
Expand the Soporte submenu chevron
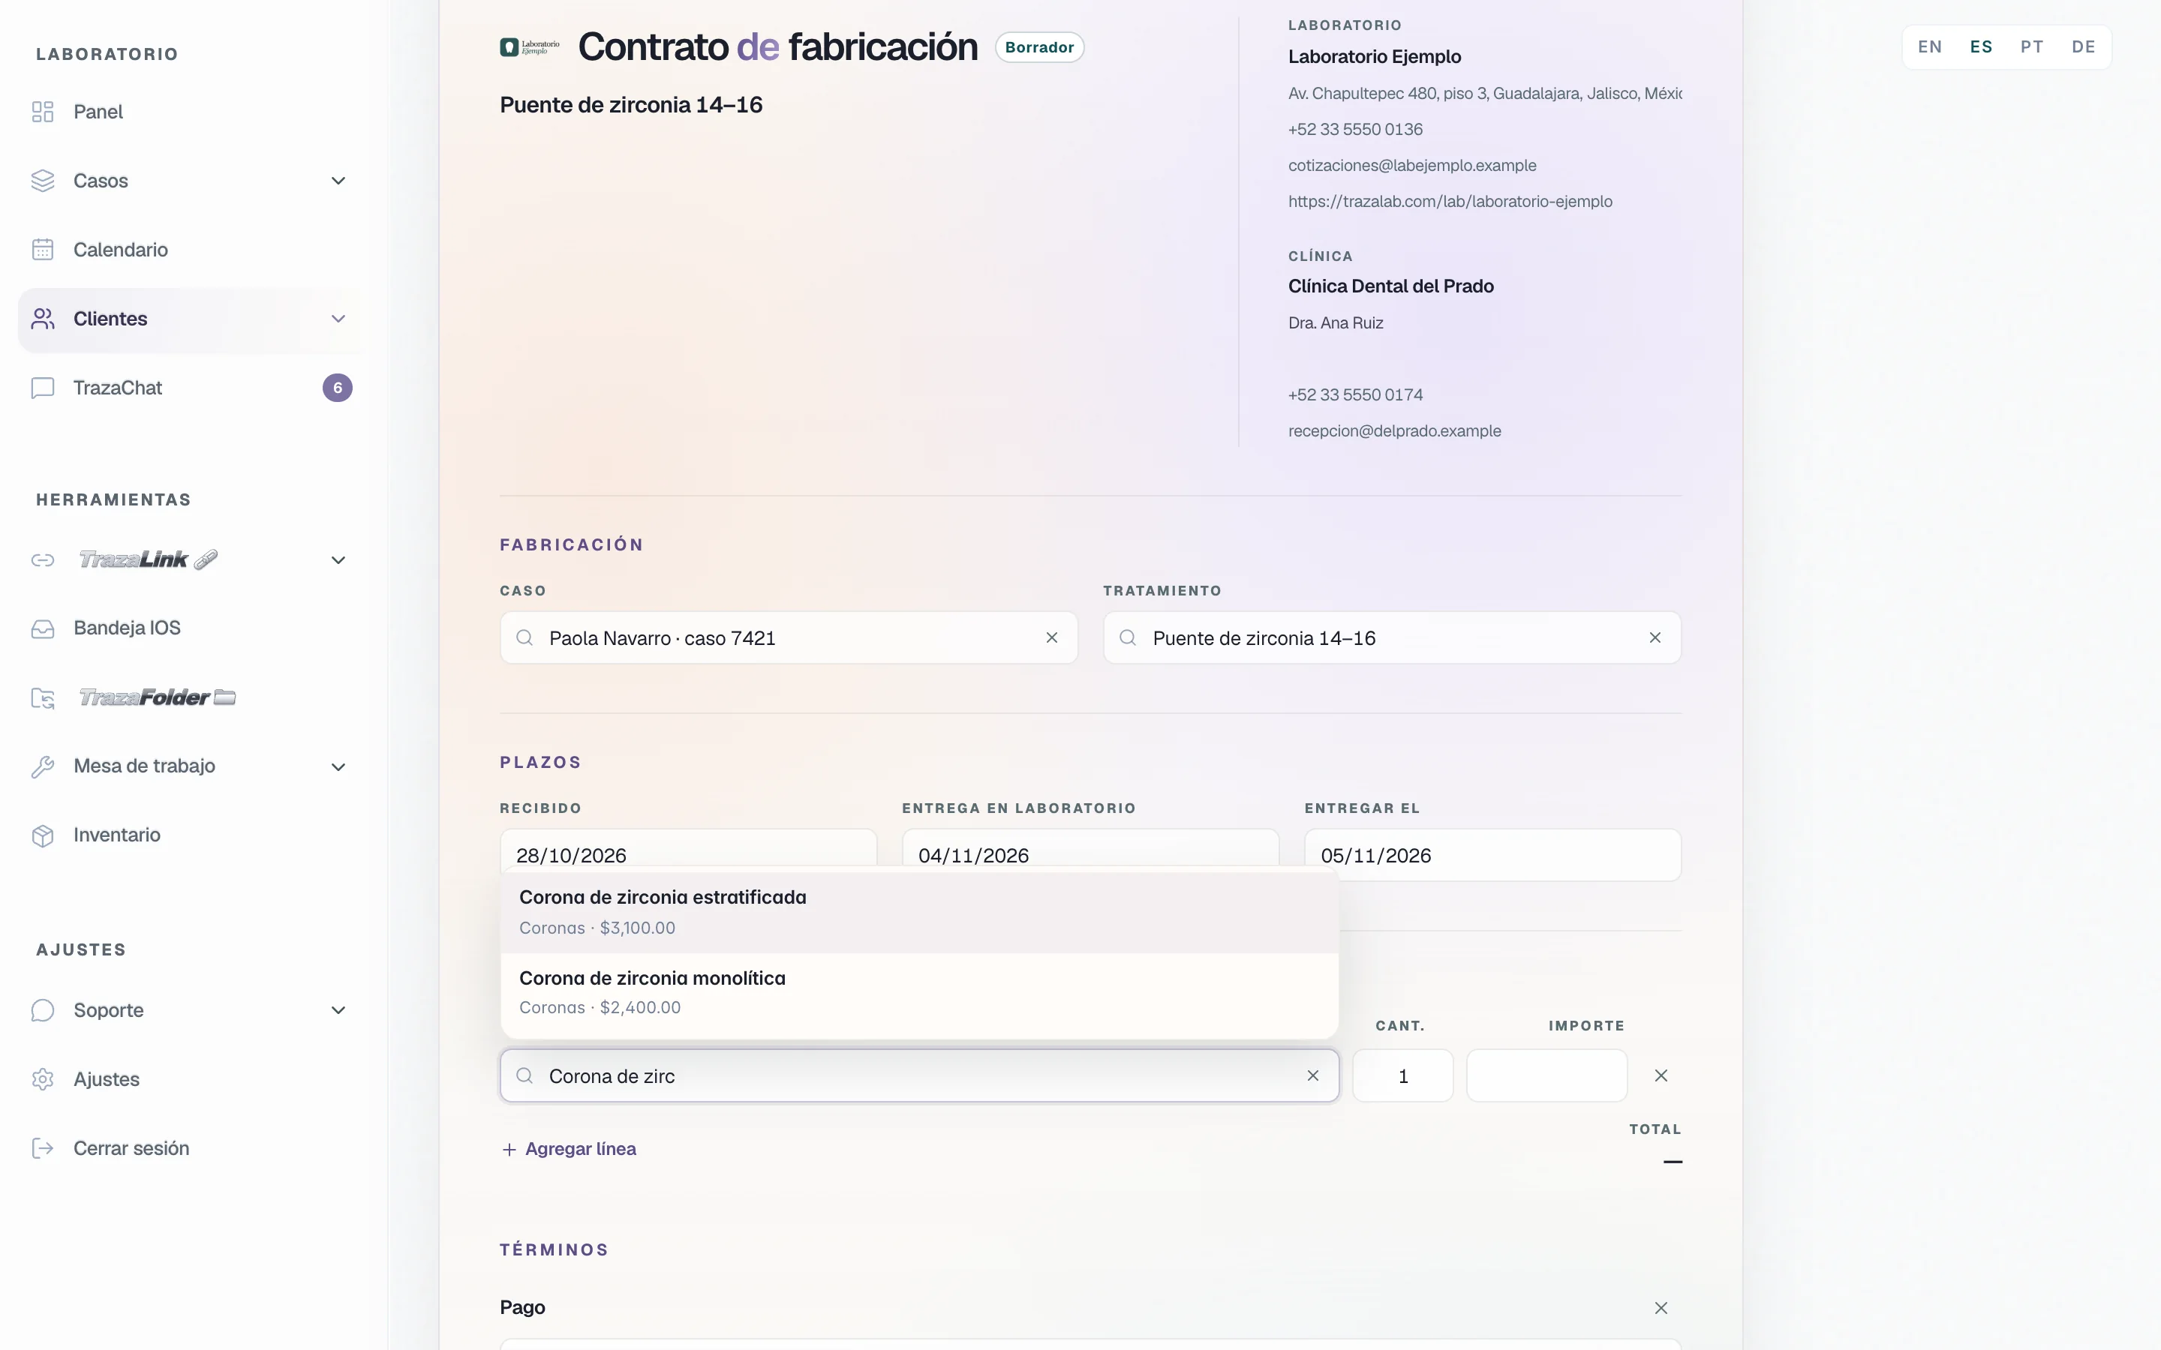338,1009
